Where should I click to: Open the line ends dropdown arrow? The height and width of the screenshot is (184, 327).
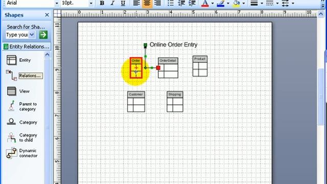tap(293, 3)
